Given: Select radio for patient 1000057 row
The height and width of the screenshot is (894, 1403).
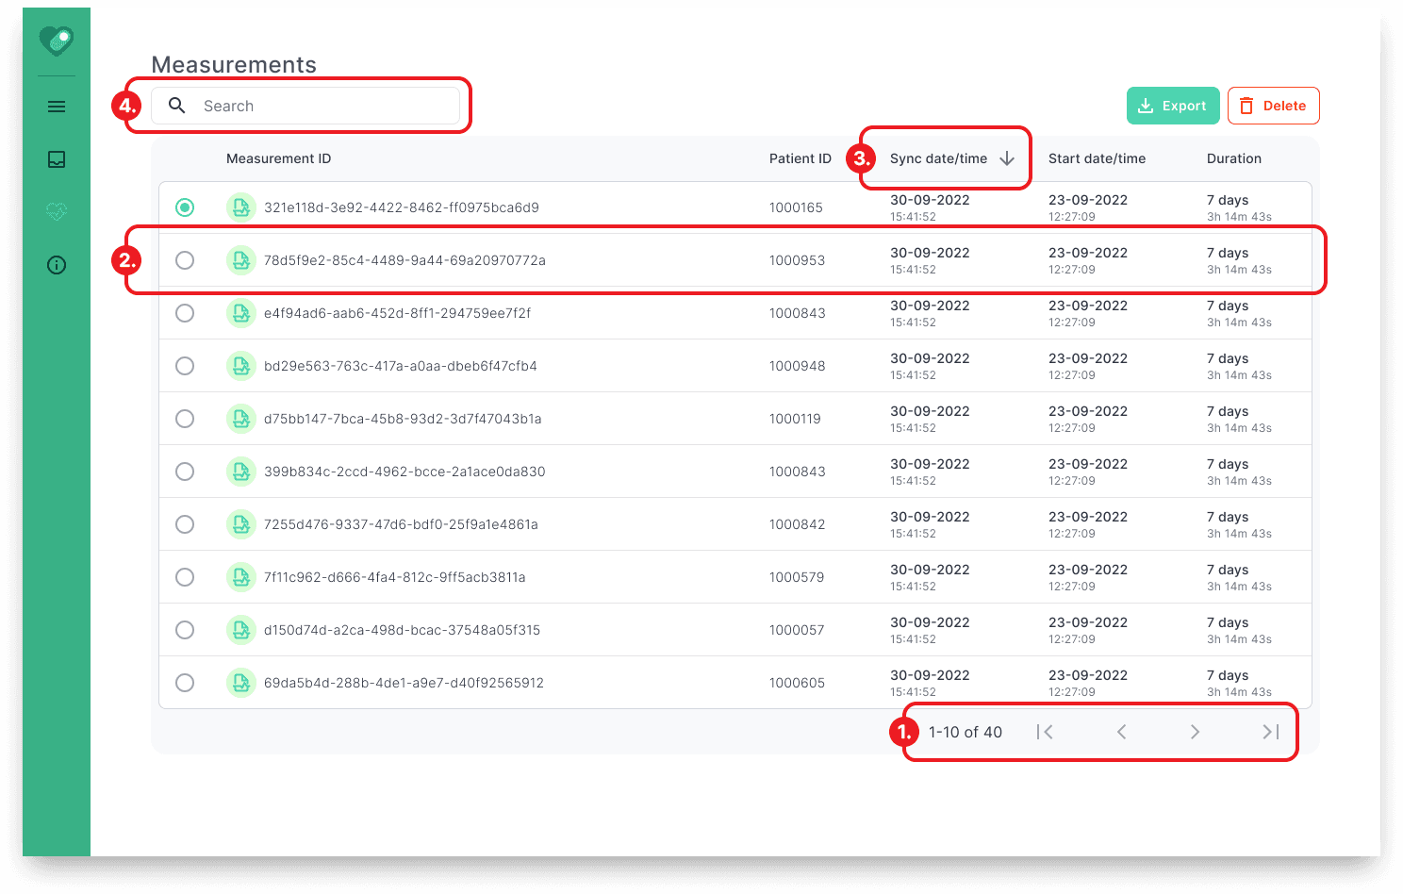Looking at the screenshot, I should click(185, 630).
